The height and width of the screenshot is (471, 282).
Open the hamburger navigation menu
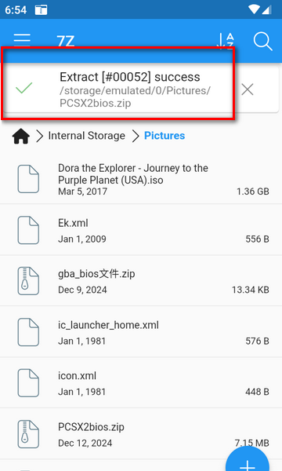tap(22, 40)
